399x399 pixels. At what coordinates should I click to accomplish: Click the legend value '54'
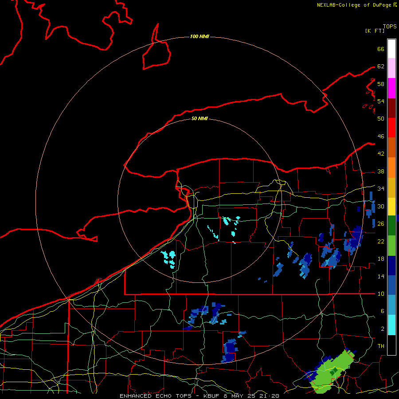coord(381,101)
